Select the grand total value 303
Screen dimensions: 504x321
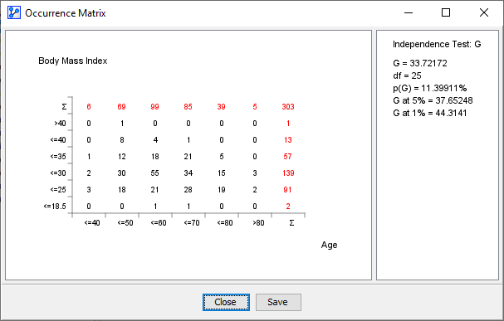pyautogui.click(x=288, y=106)
